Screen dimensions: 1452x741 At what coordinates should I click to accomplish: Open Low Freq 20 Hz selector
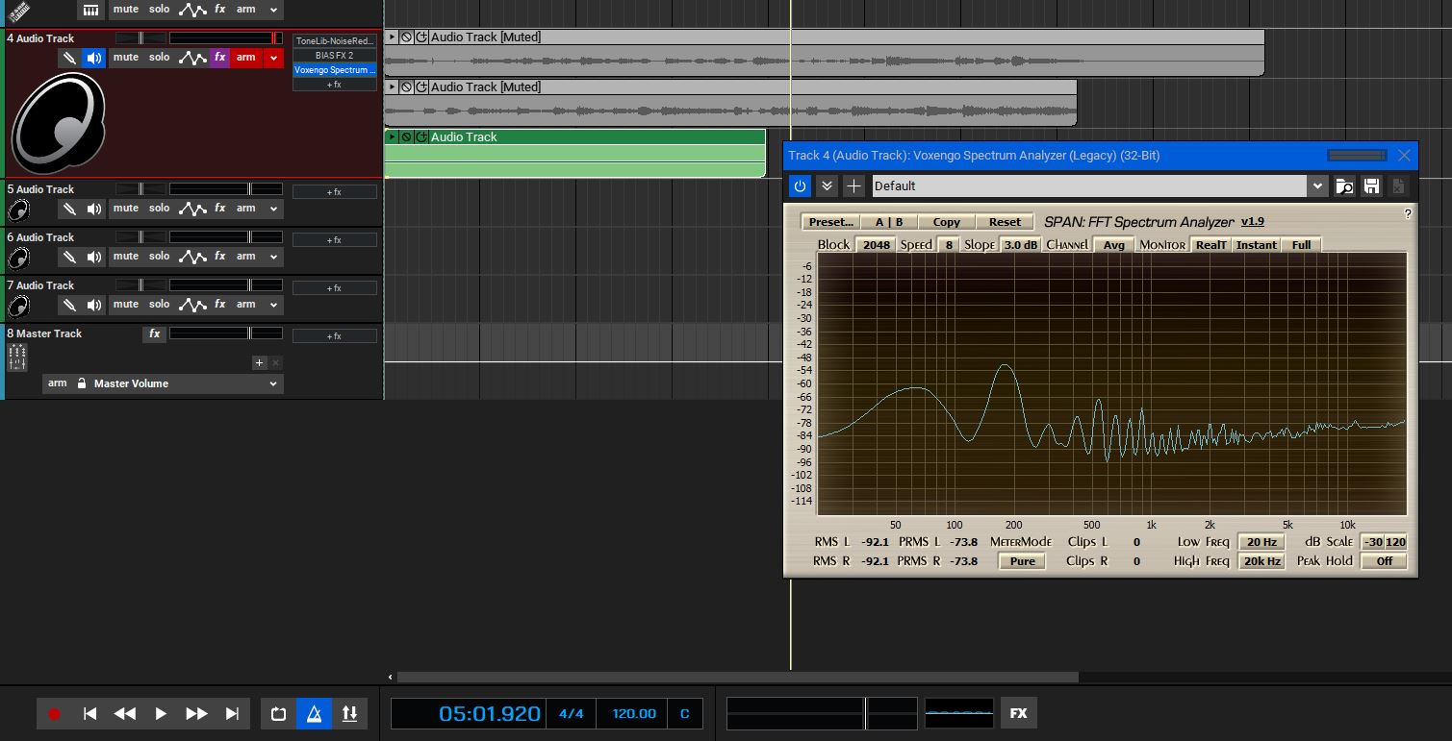pos(1261,542)
